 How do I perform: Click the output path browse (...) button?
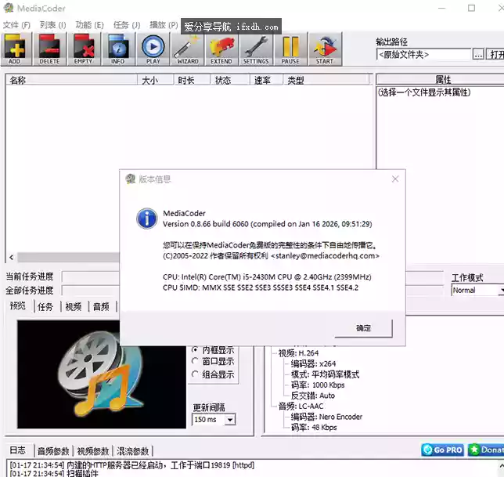tap(478, 54)
